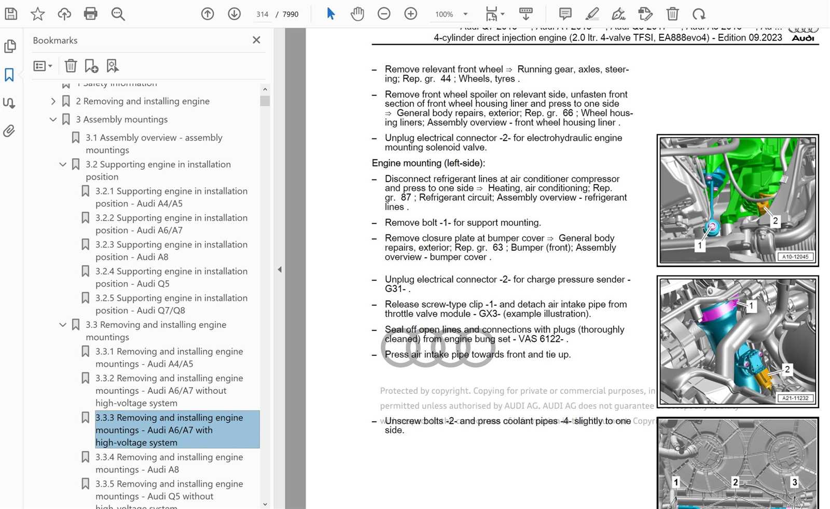Open the find text search tool

coord(118,14)
